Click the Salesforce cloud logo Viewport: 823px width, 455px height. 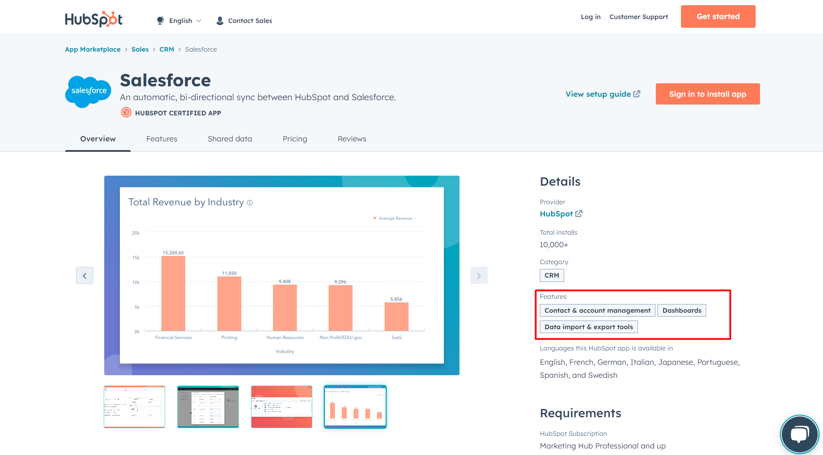click(x=89, y=91)
